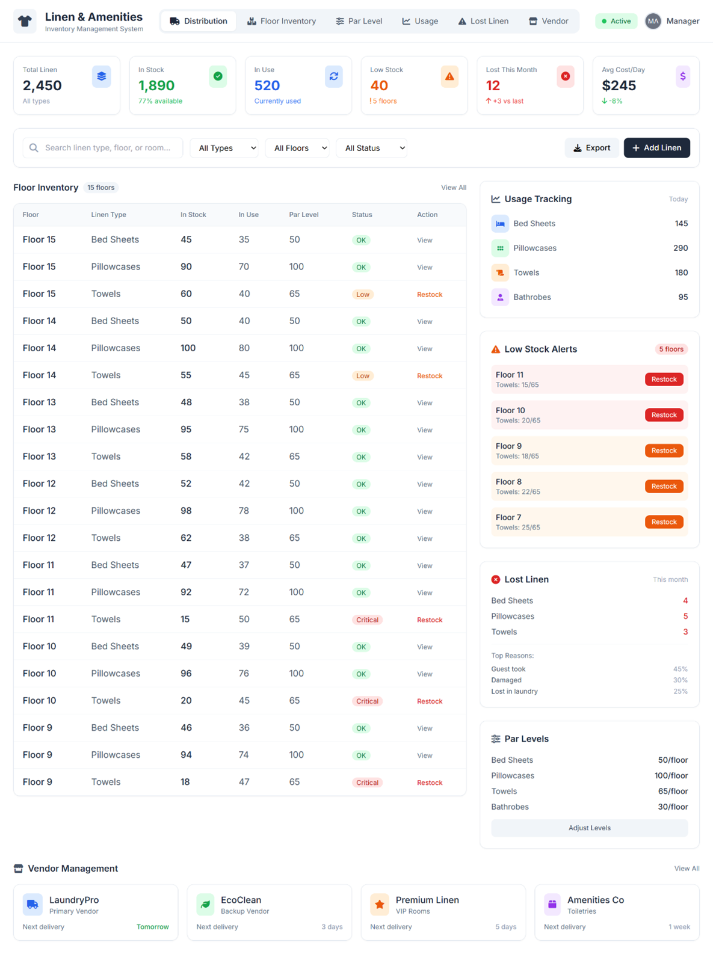
Task: Click the LaundryPro truck icon
Action: click(32, 904)
